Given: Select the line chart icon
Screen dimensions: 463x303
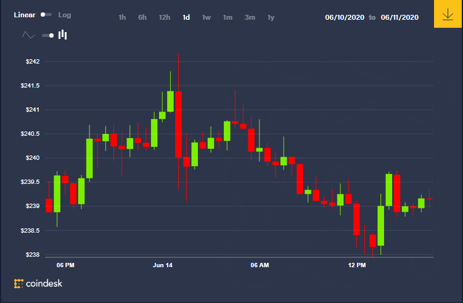Looking at the screenshot, I should click(x=28, y=35).
